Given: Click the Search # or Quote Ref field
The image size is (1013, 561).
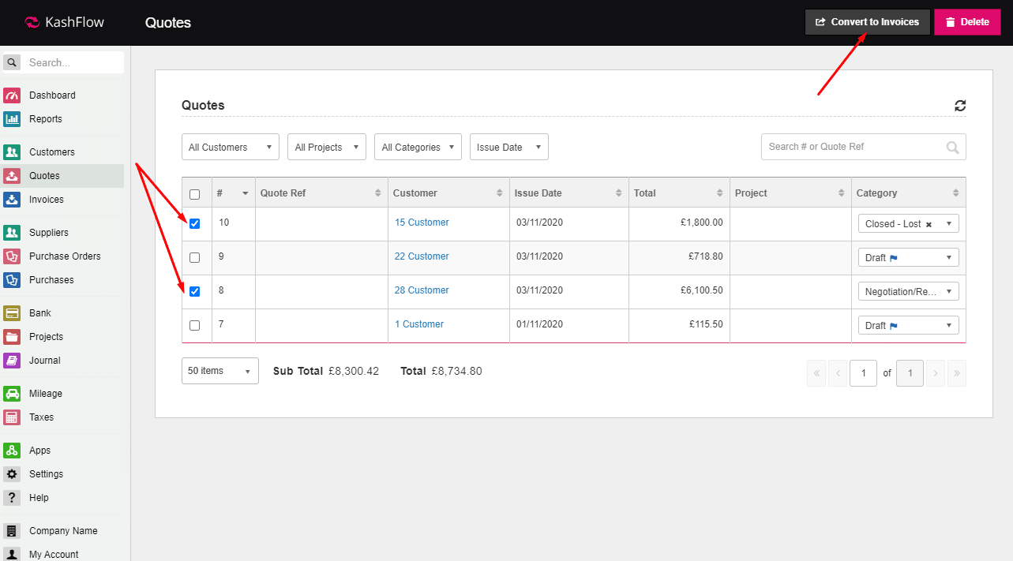Looking at the screenshot, I should click(853, 147).
